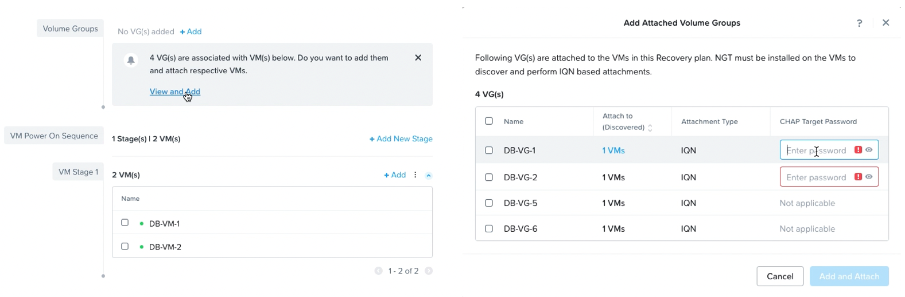Click Add New Stage
The width and height of the screenshot is (905, 297).
pos(401,139)
